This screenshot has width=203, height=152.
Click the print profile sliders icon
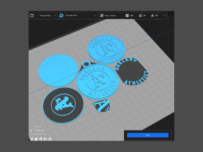pyautogui.click(x=101, y=16)
